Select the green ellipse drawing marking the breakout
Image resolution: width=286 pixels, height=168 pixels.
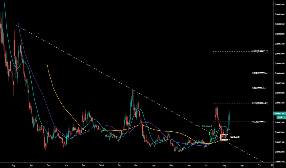tap(213, 133)
